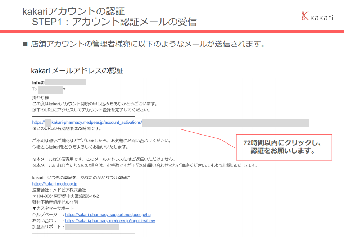Click the kakari logo in the header
The height and width of the screenshot is (237, 344).
coord(317,16)
